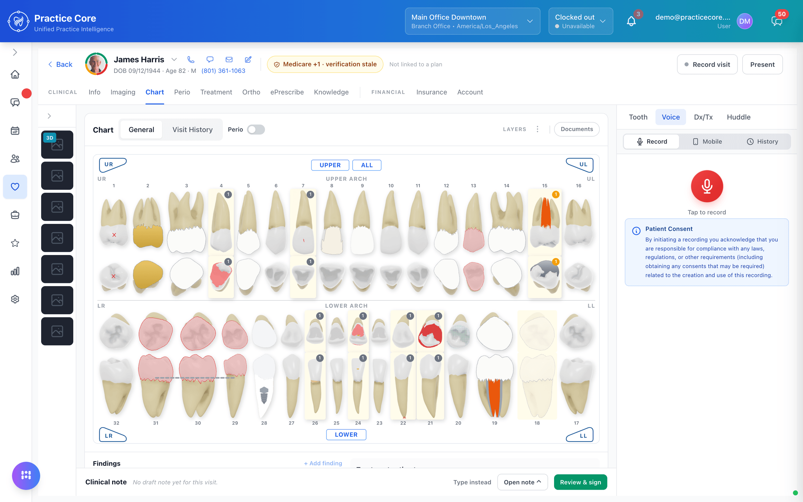The image size is (803, 502).
Task: Open the Documents button
Action: pos(577,129)
